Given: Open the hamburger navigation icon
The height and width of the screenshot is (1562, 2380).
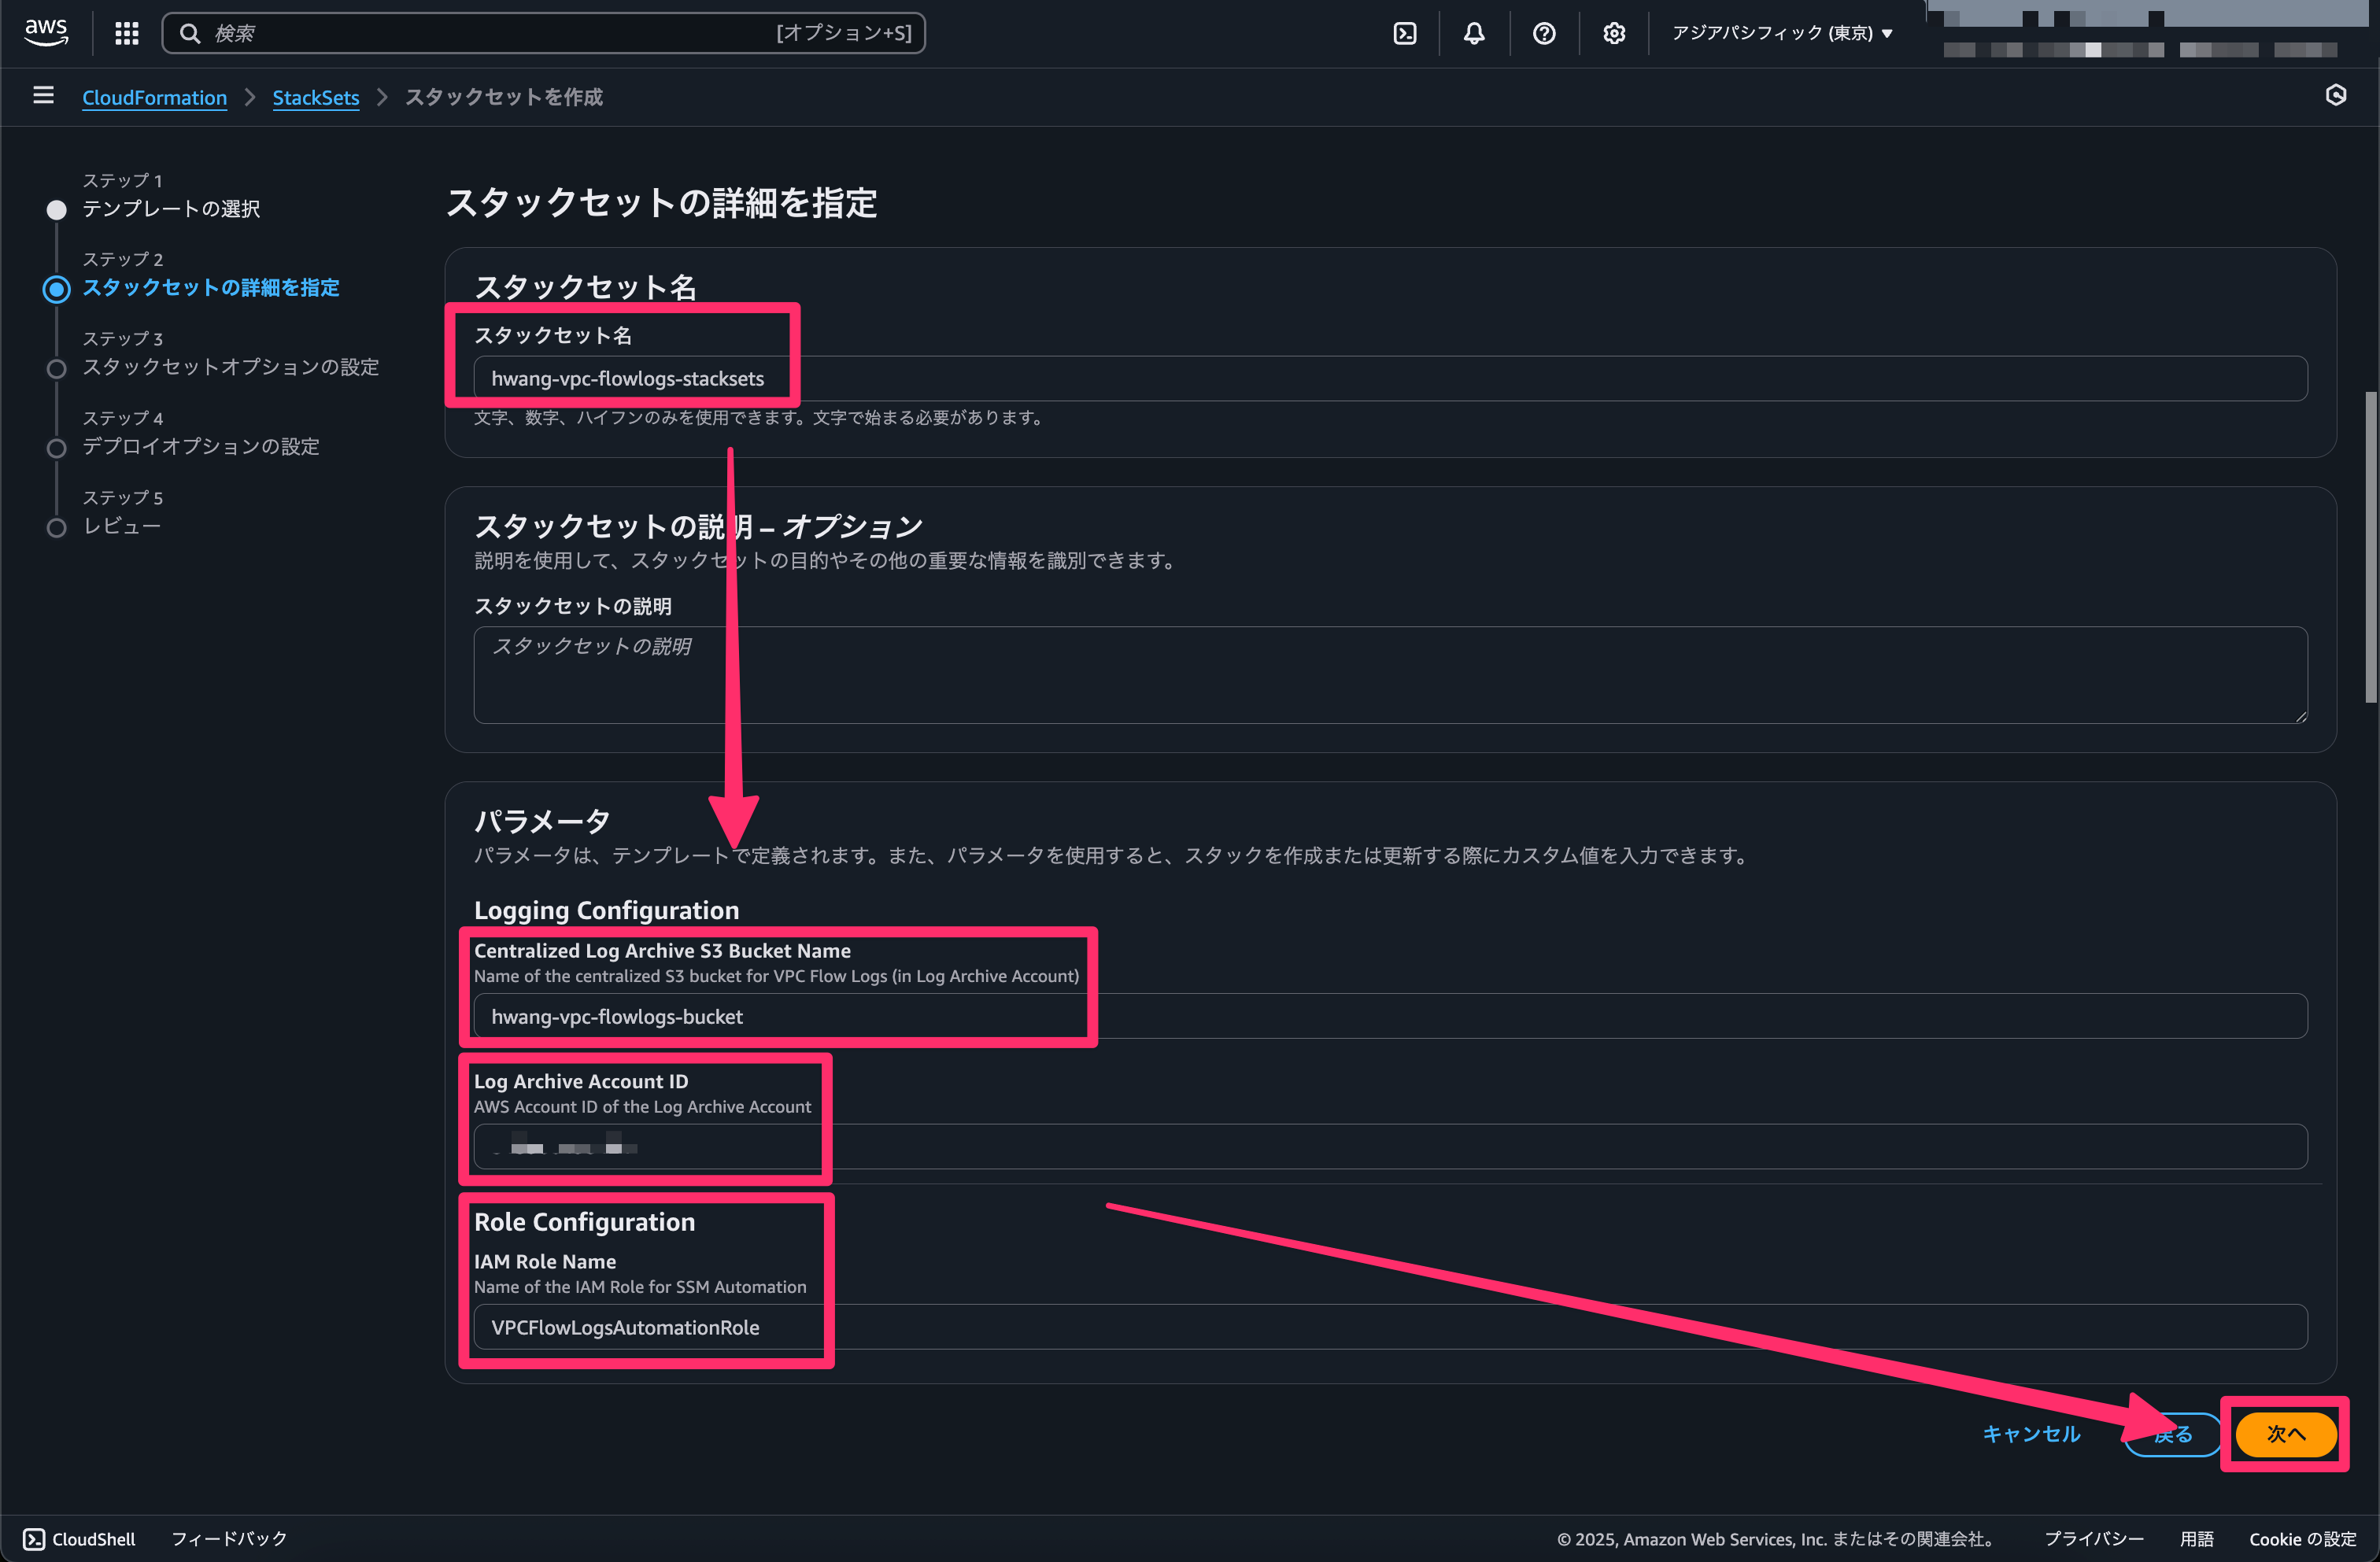Looking at the screenshot, I should point(43,95).
